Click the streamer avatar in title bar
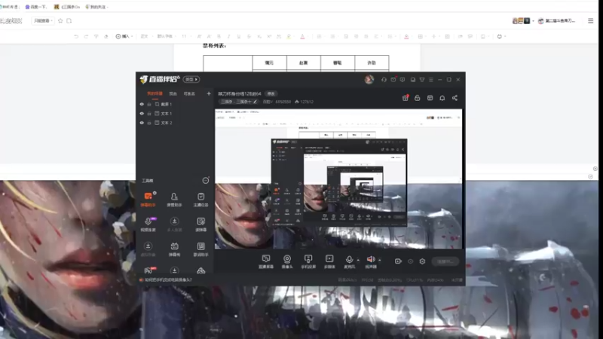603x339 pixels. click(369, 80)
